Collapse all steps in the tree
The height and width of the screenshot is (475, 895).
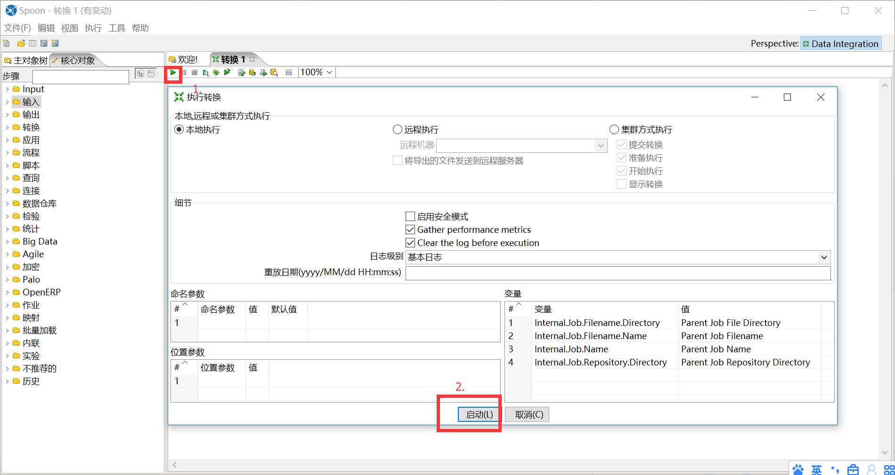151,74
